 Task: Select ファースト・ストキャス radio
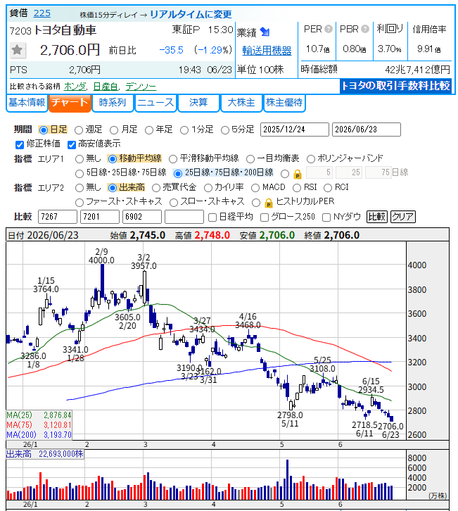(79, 203)
